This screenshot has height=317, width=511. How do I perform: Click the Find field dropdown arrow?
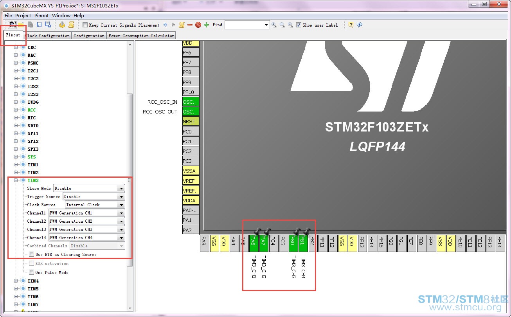click(266, 25)
